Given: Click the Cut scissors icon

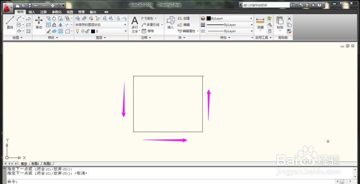Looking at the screenshot, I should [289, 18].
